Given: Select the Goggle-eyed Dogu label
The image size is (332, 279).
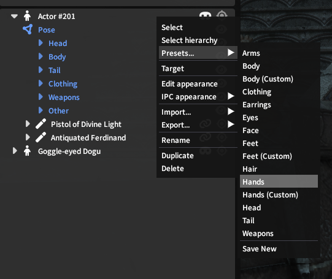Looking at the screenshot, I should tap(69, 151).
